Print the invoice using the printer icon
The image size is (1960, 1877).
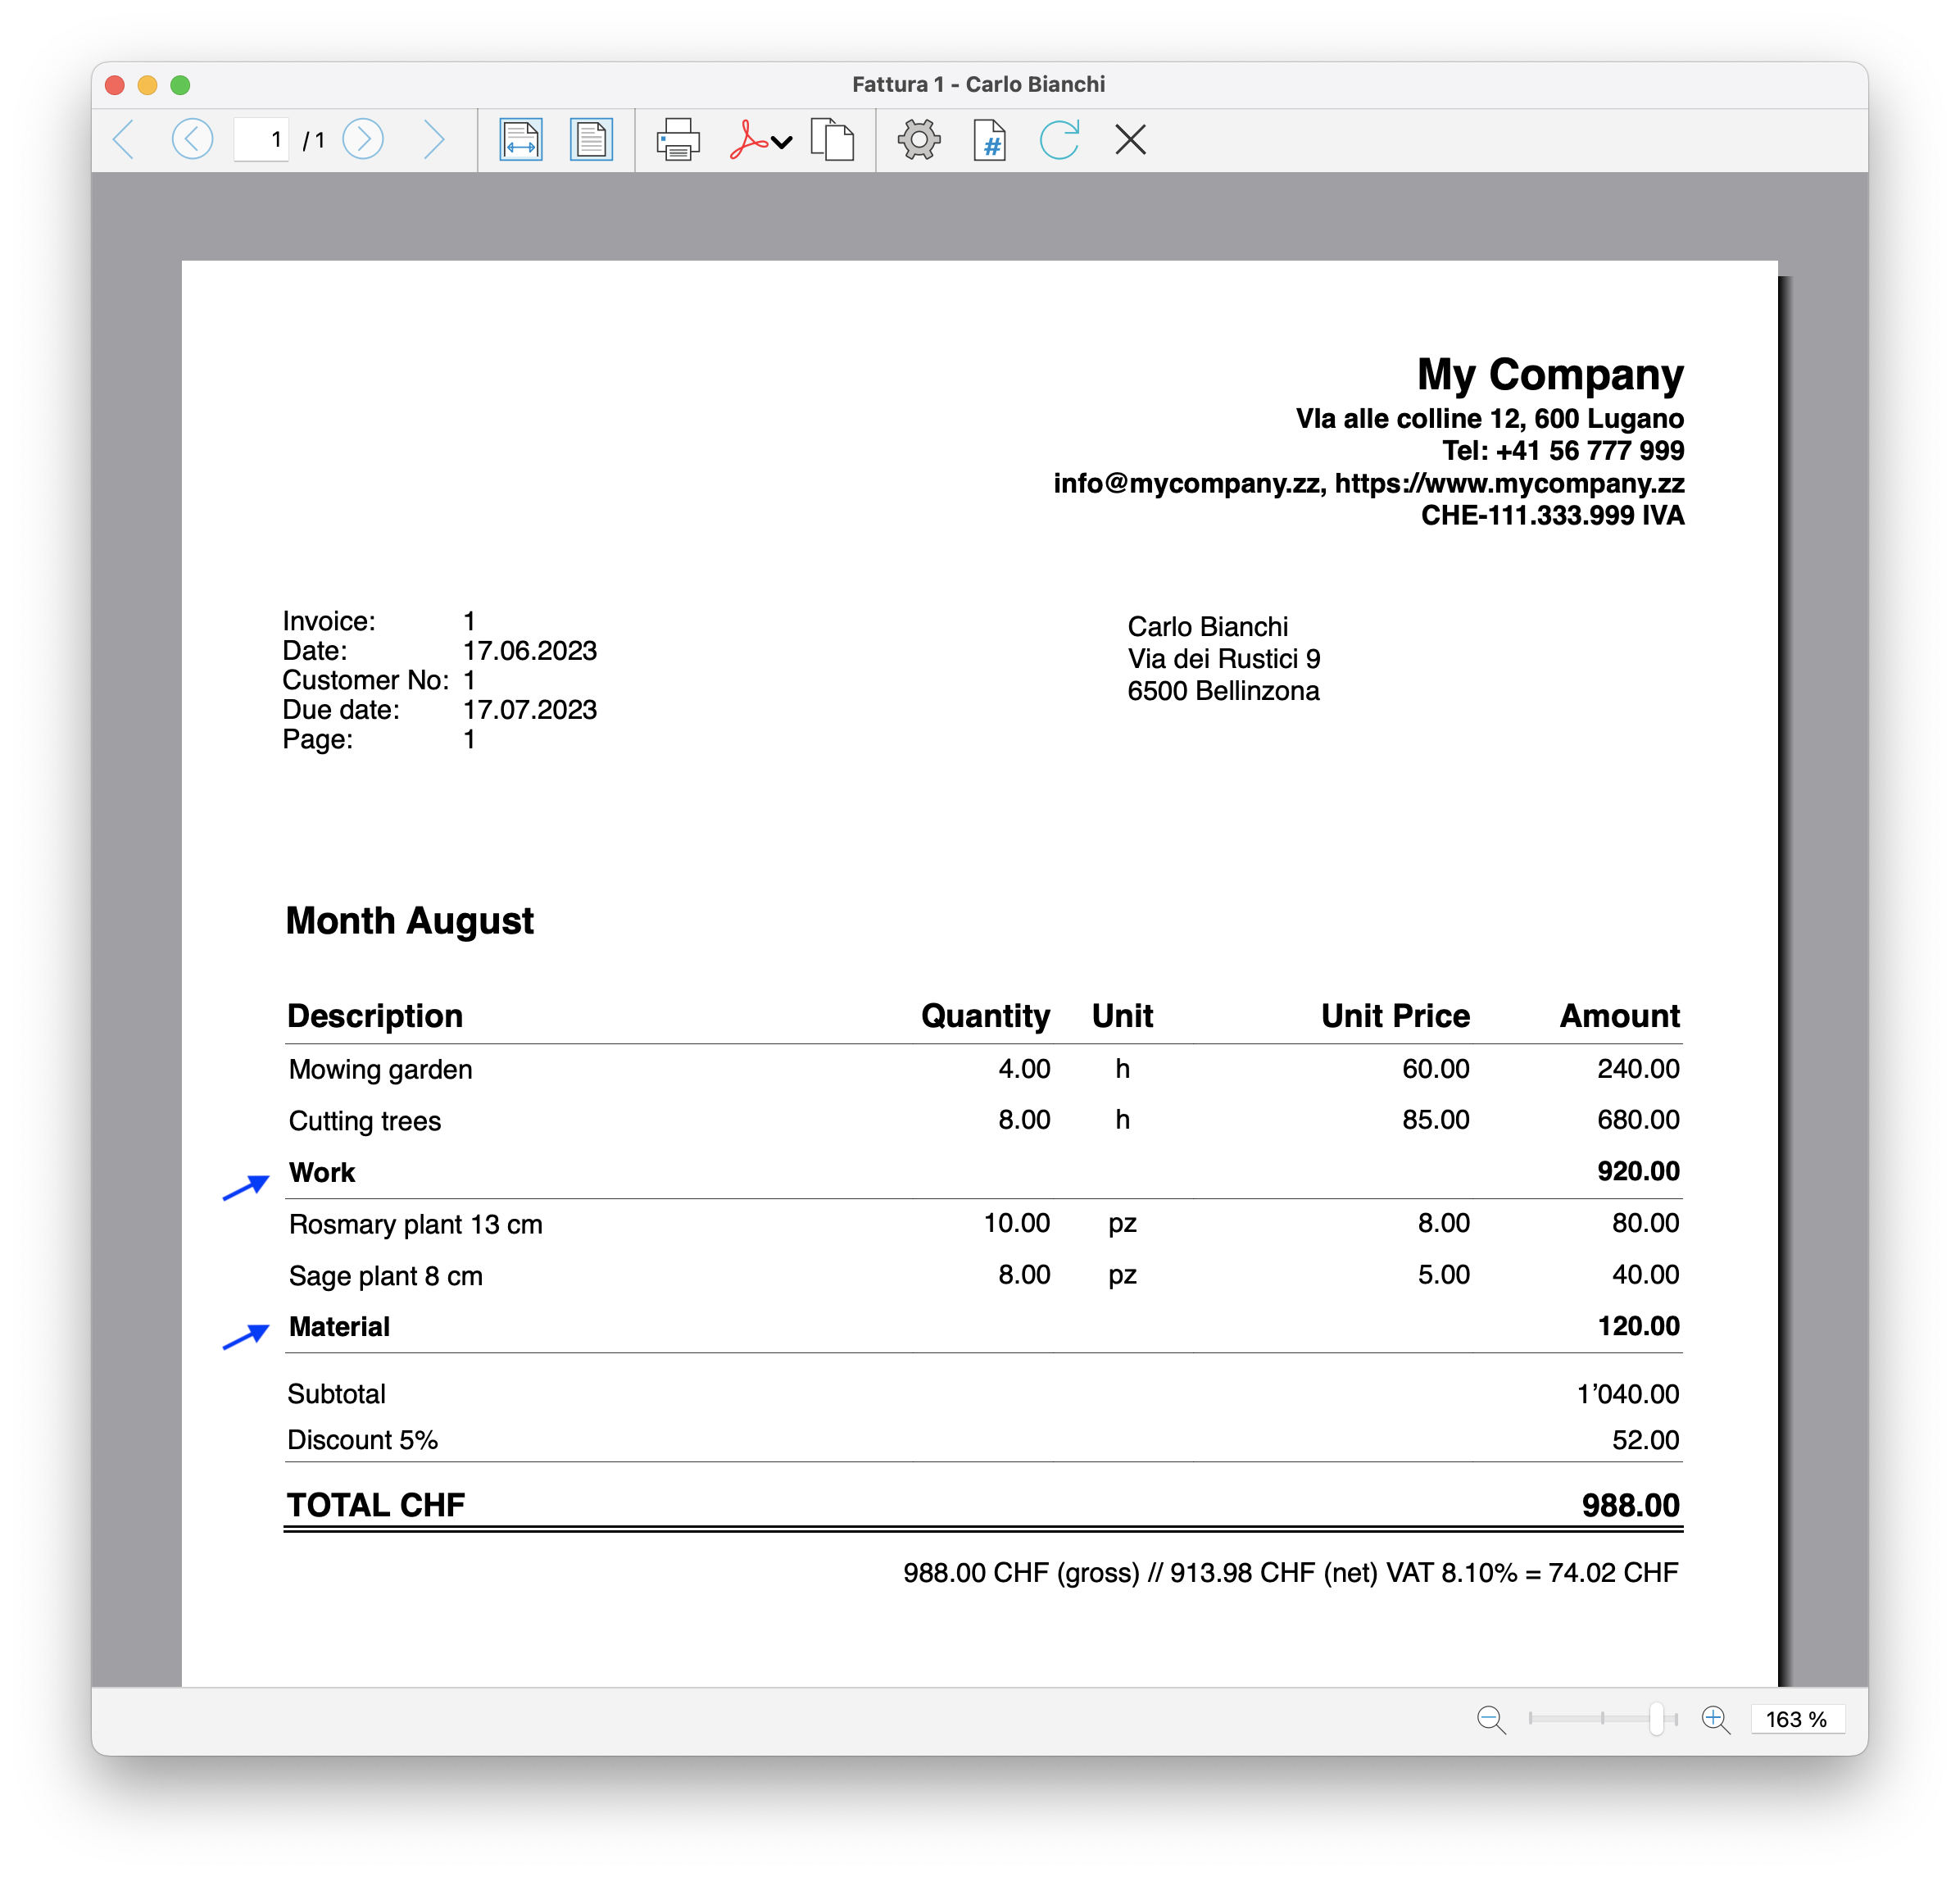coord(678,140)
